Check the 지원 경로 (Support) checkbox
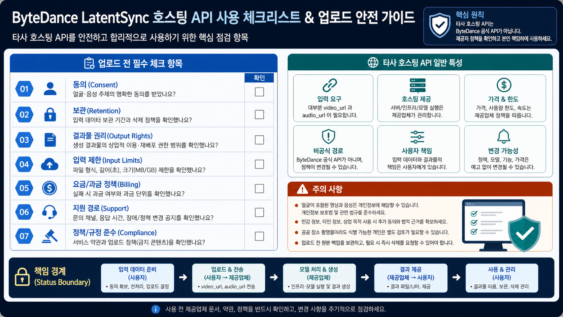 (x=259, y=212)
